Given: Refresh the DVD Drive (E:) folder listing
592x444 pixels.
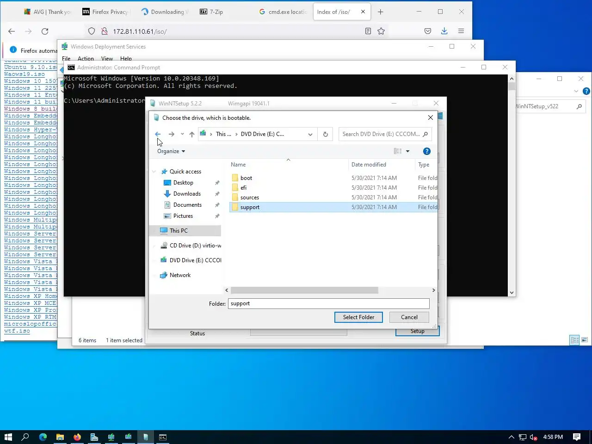Looking at the screenshot, I should click(325, 134).
